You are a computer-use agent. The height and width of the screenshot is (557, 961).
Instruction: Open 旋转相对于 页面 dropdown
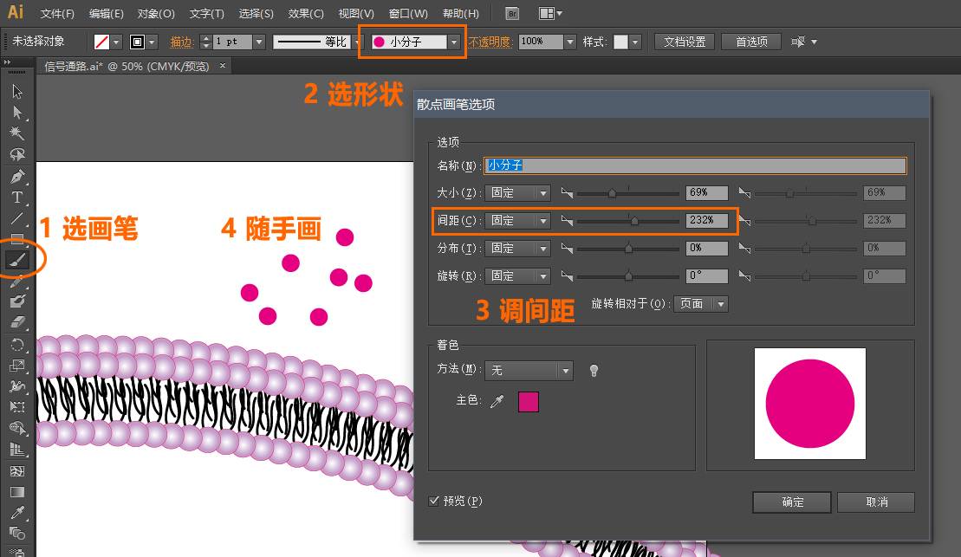click(700, 304)
